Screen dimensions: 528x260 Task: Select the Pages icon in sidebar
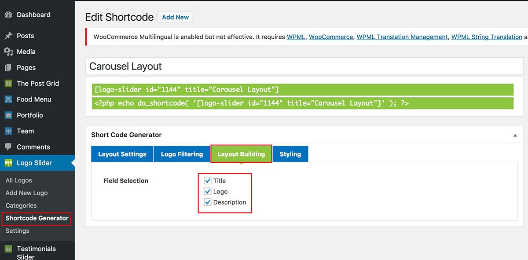tap(8, 67)
